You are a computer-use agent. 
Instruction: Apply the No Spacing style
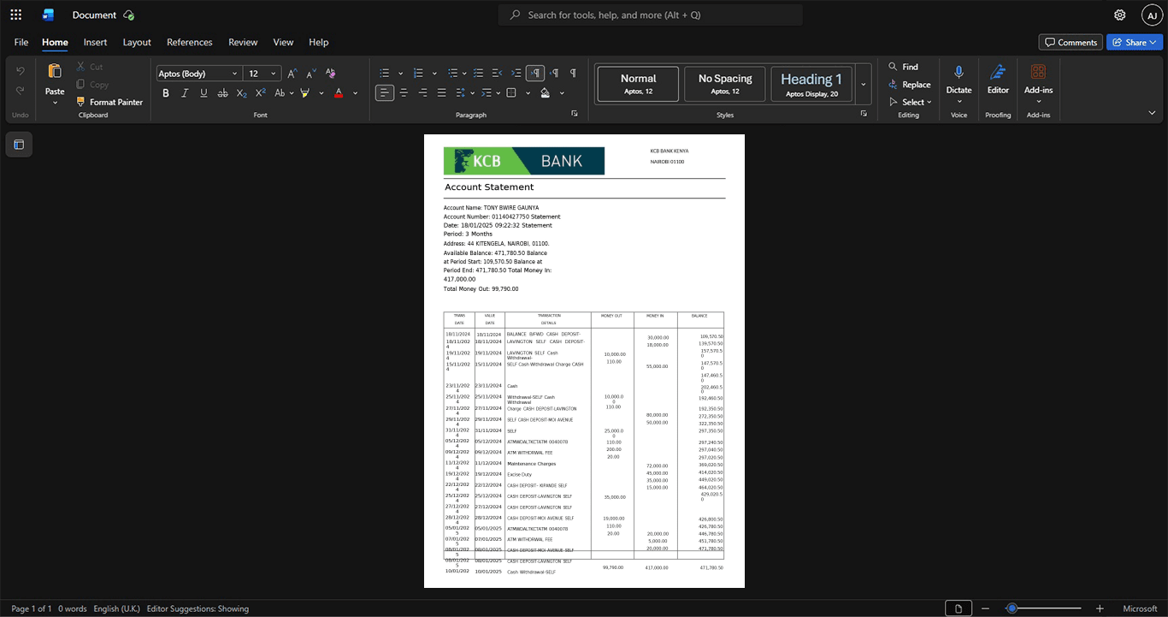725,84
